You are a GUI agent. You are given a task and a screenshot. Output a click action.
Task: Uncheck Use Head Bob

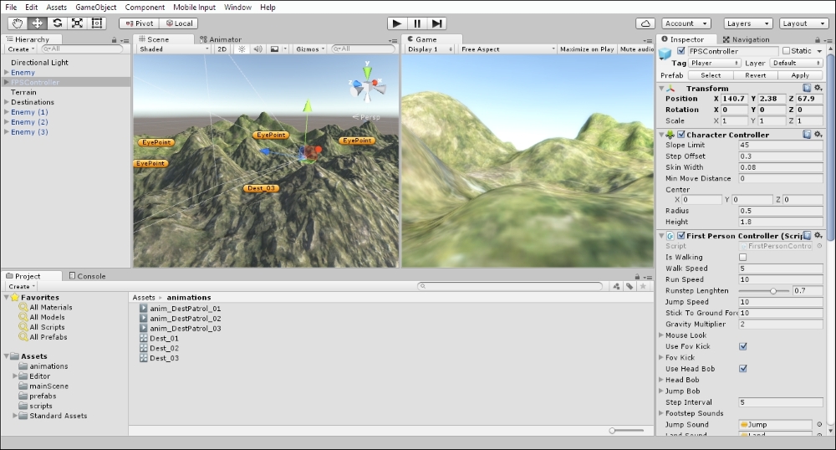[742, 368]
